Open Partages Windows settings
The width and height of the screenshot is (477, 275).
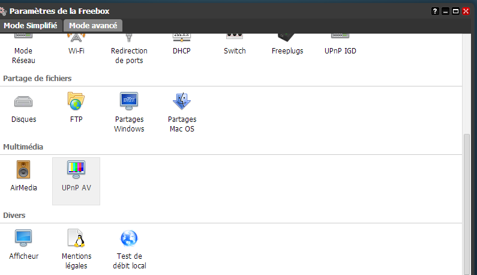pyautogui.click(x=129, y=113)
